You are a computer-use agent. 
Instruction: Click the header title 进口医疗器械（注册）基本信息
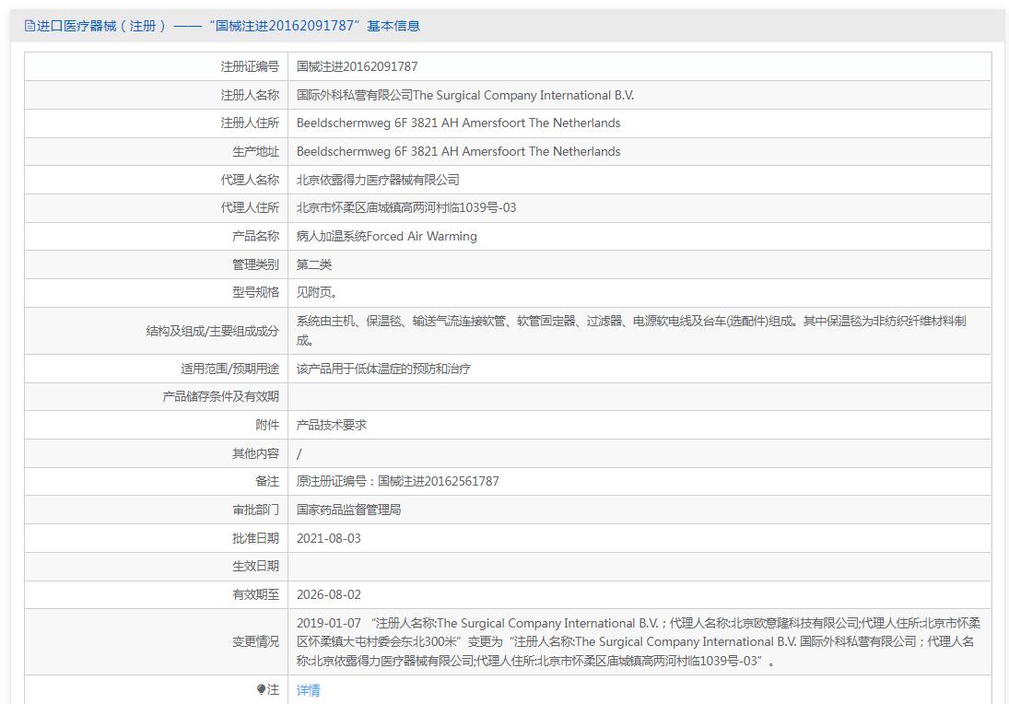229,26
